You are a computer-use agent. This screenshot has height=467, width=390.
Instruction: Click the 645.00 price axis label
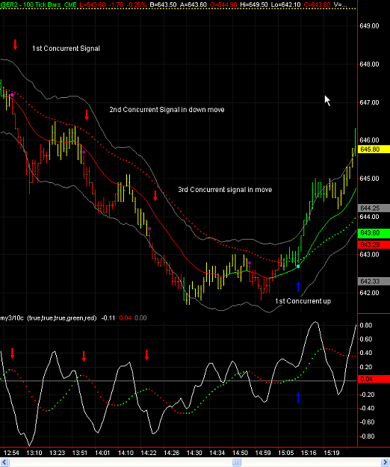tap(369, 179)
